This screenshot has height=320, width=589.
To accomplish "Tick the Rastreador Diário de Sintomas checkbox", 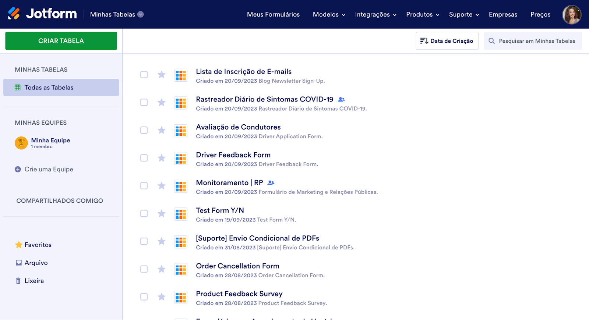I will pyautogui.click(x=144, y=102).
